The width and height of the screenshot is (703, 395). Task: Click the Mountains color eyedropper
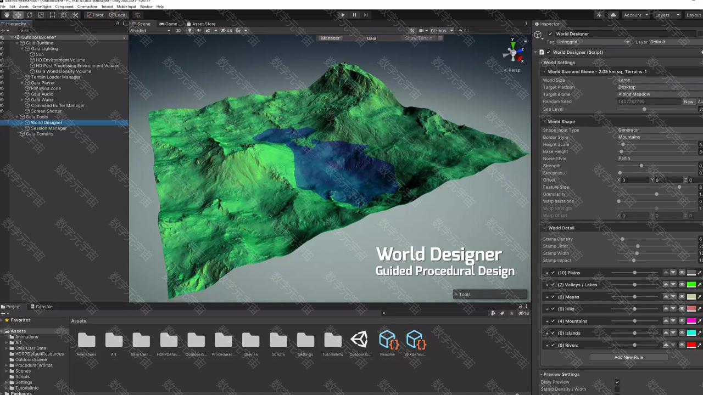point(700,321)
